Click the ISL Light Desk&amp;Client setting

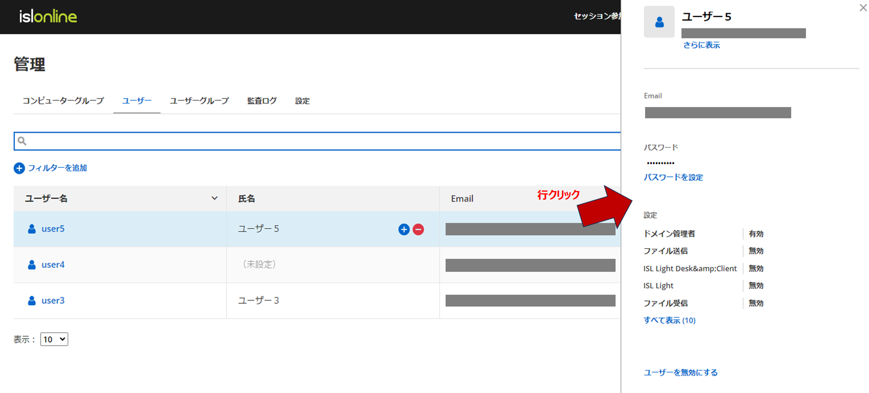pyautogui.click(x=690, y=268)
